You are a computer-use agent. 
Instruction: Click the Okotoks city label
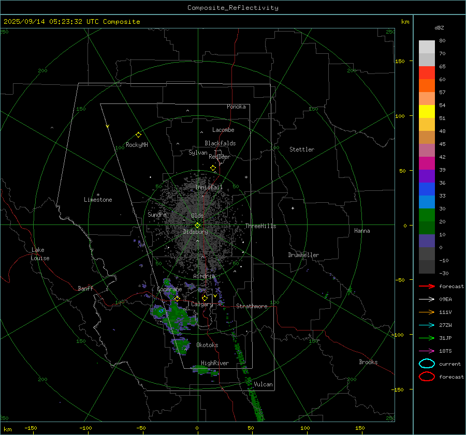click(207, 345)
